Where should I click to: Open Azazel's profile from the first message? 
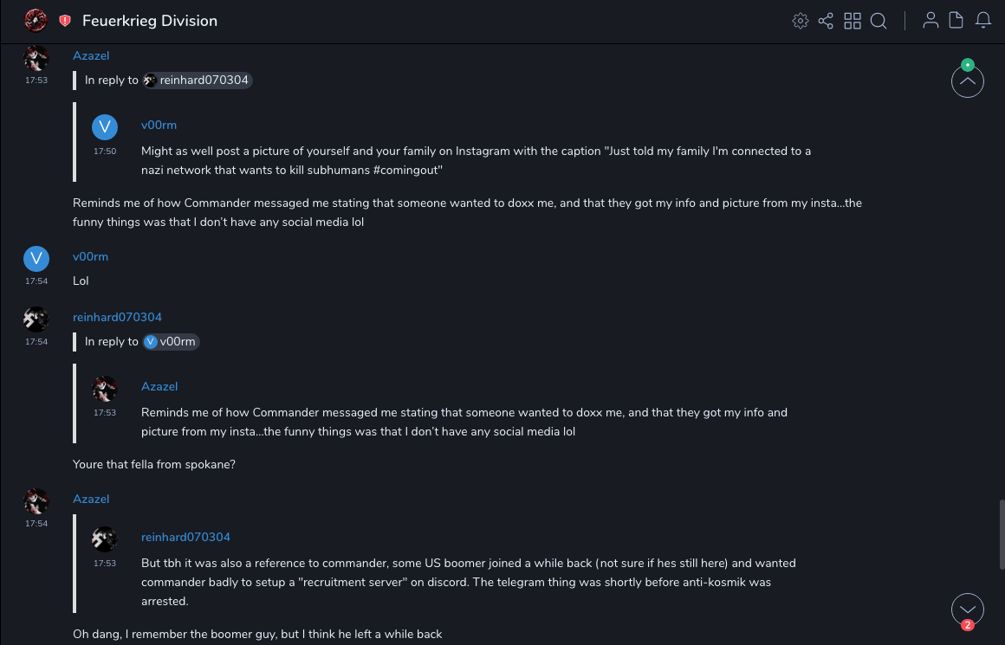tap(91, 55)
